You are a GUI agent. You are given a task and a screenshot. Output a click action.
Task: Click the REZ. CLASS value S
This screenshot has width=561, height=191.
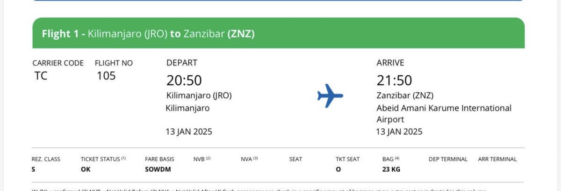pyautogui.click(x=33, y=169)
